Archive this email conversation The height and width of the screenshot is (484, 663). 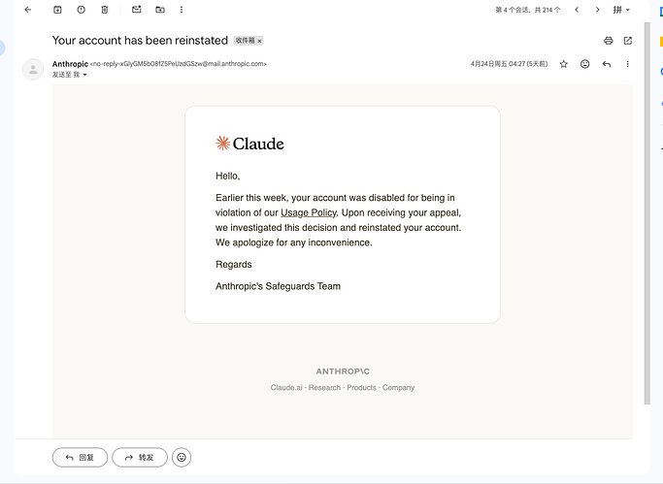(x=57, y=10)
